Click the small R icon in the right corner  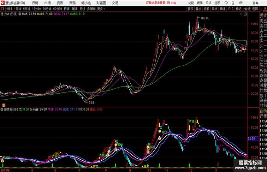pos(265,8)
